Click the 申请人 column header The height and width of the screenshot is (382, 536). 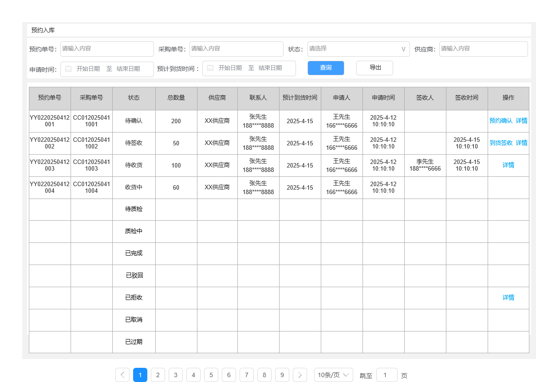342,98
